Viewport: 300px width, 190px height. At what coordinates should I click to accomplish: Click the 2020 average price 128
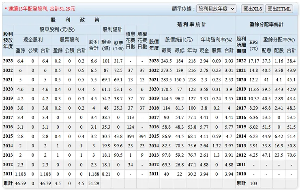point(192,89)
